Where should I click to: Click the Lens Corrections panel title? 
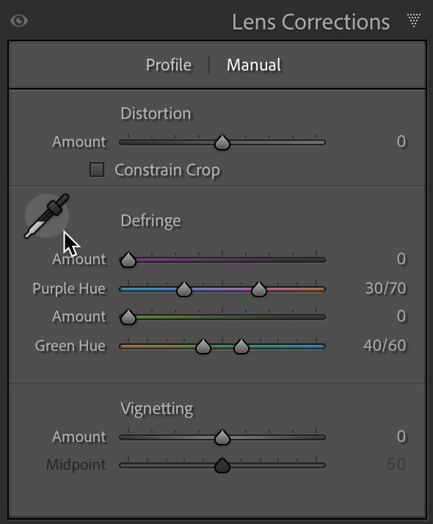tap(310, 22)
